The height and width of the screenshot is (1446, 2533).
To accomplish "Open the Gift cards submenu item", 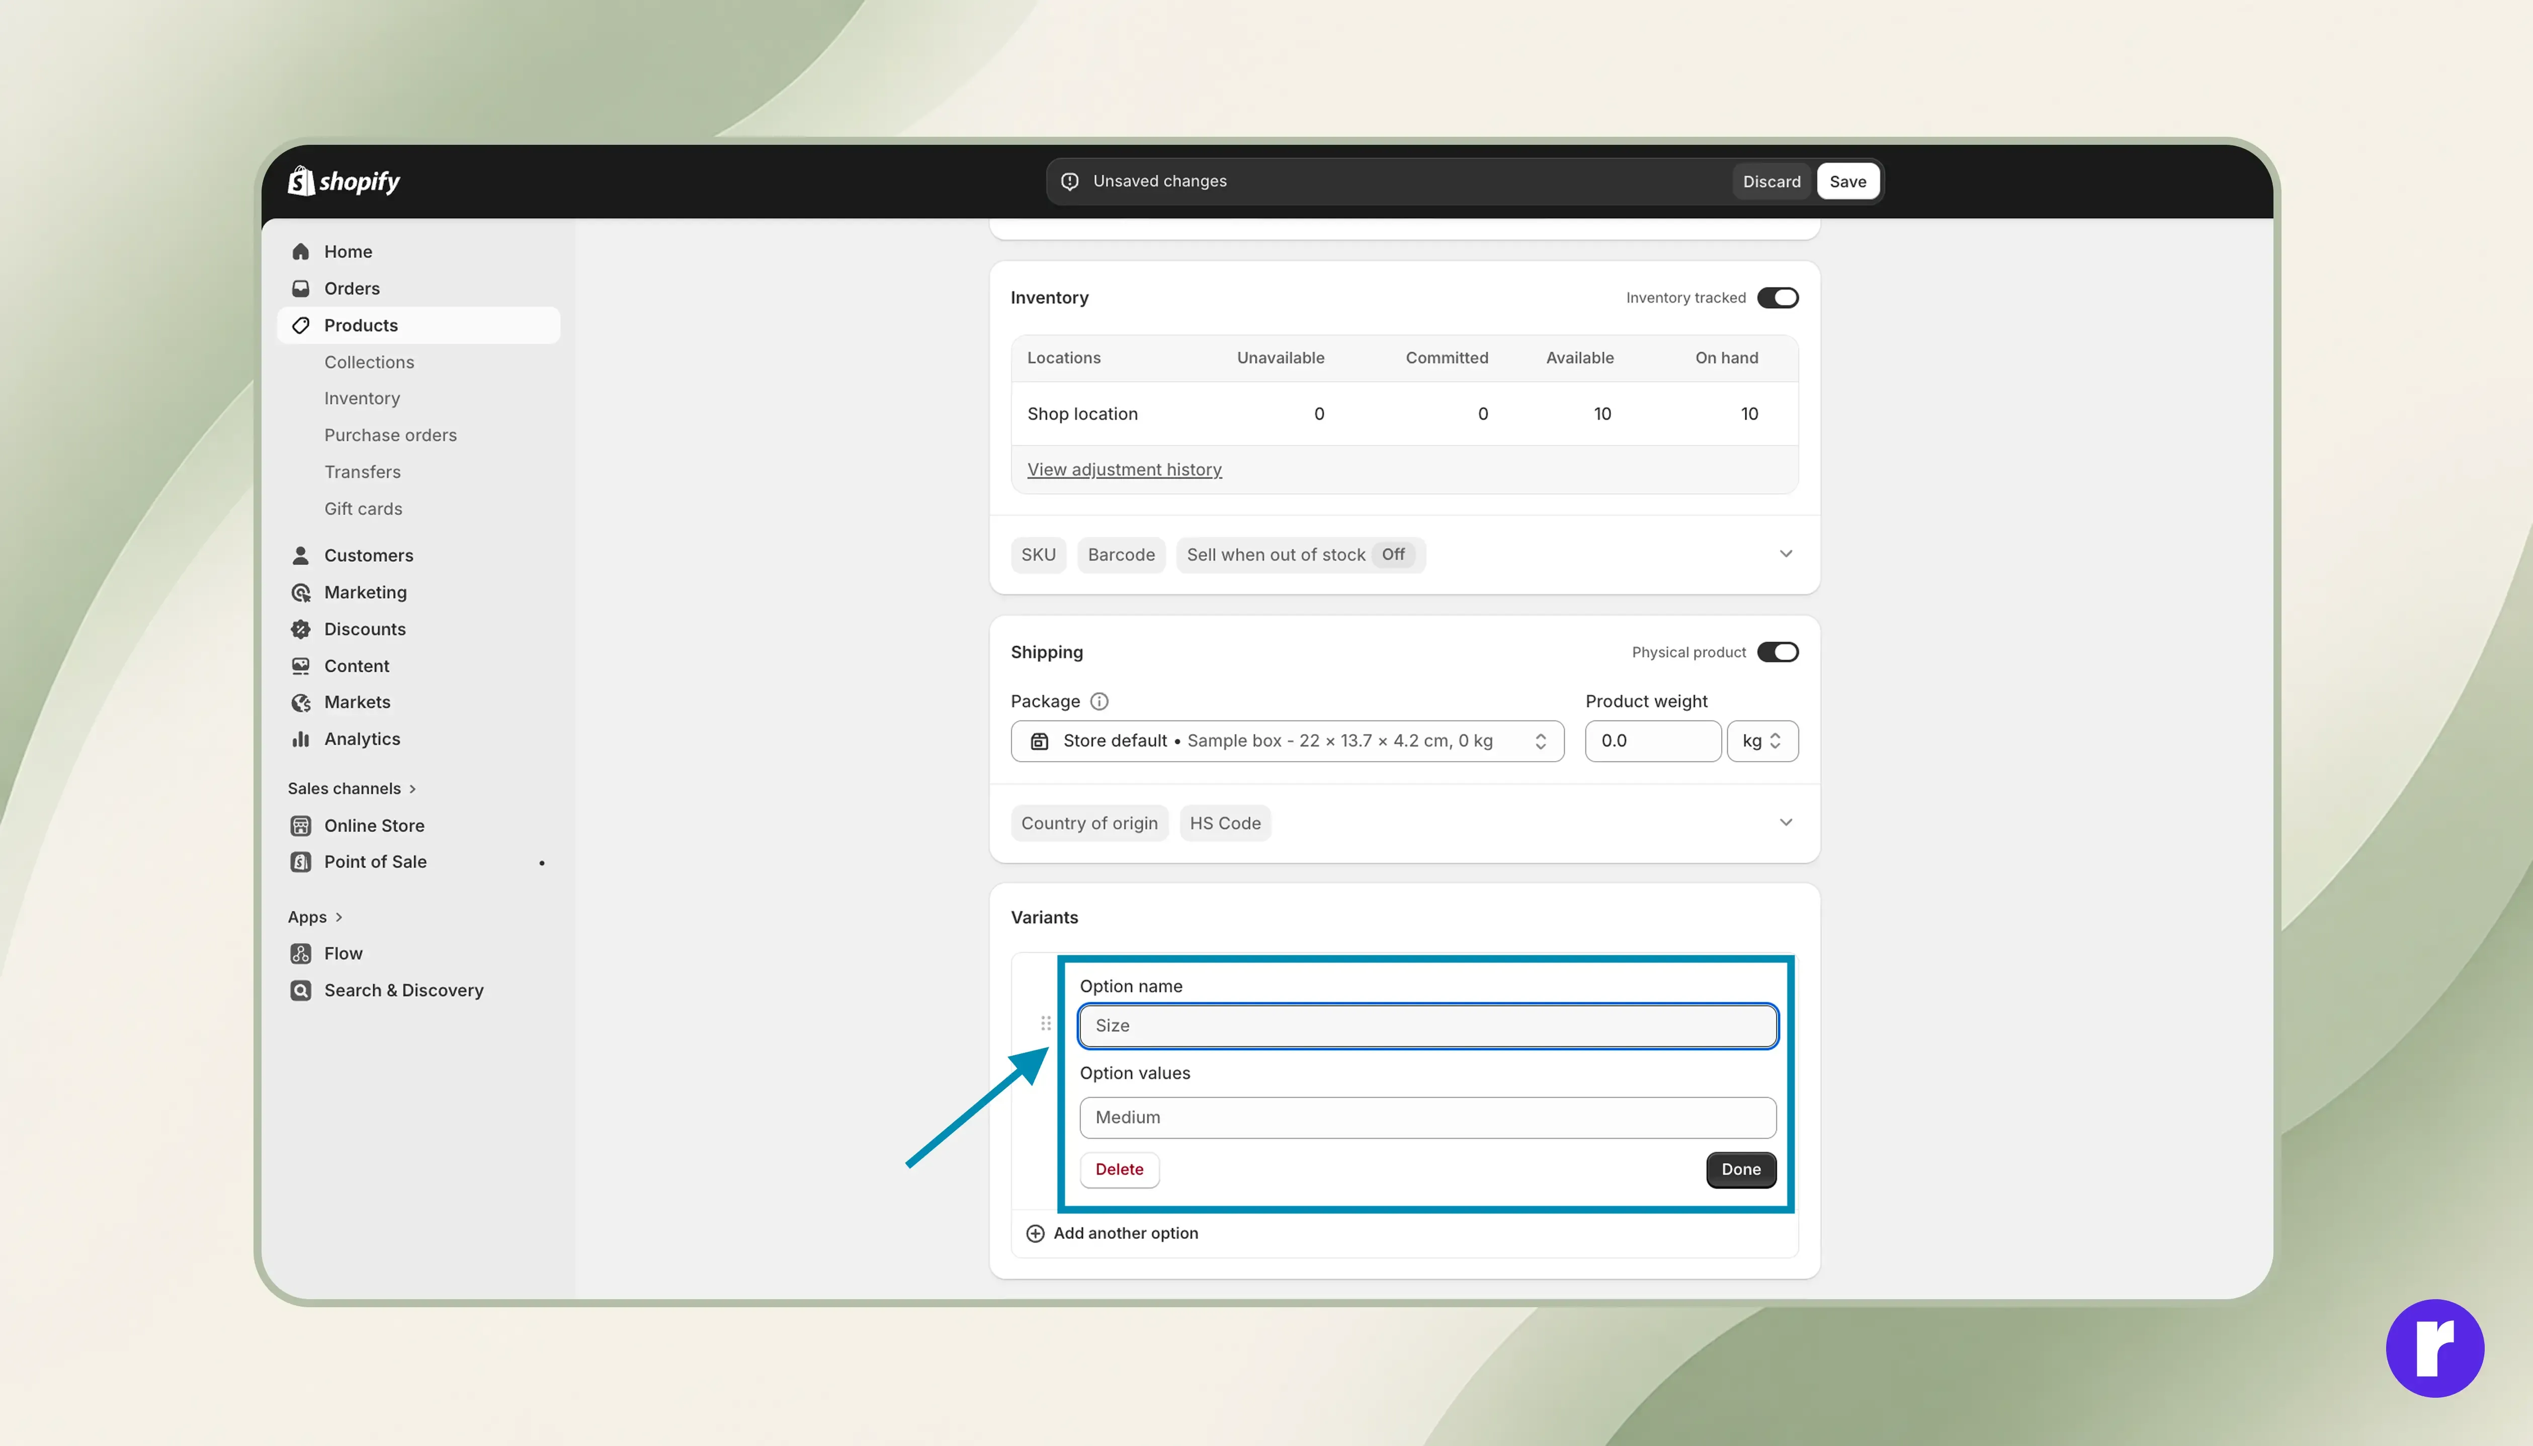I will click(x=363, y=508).
